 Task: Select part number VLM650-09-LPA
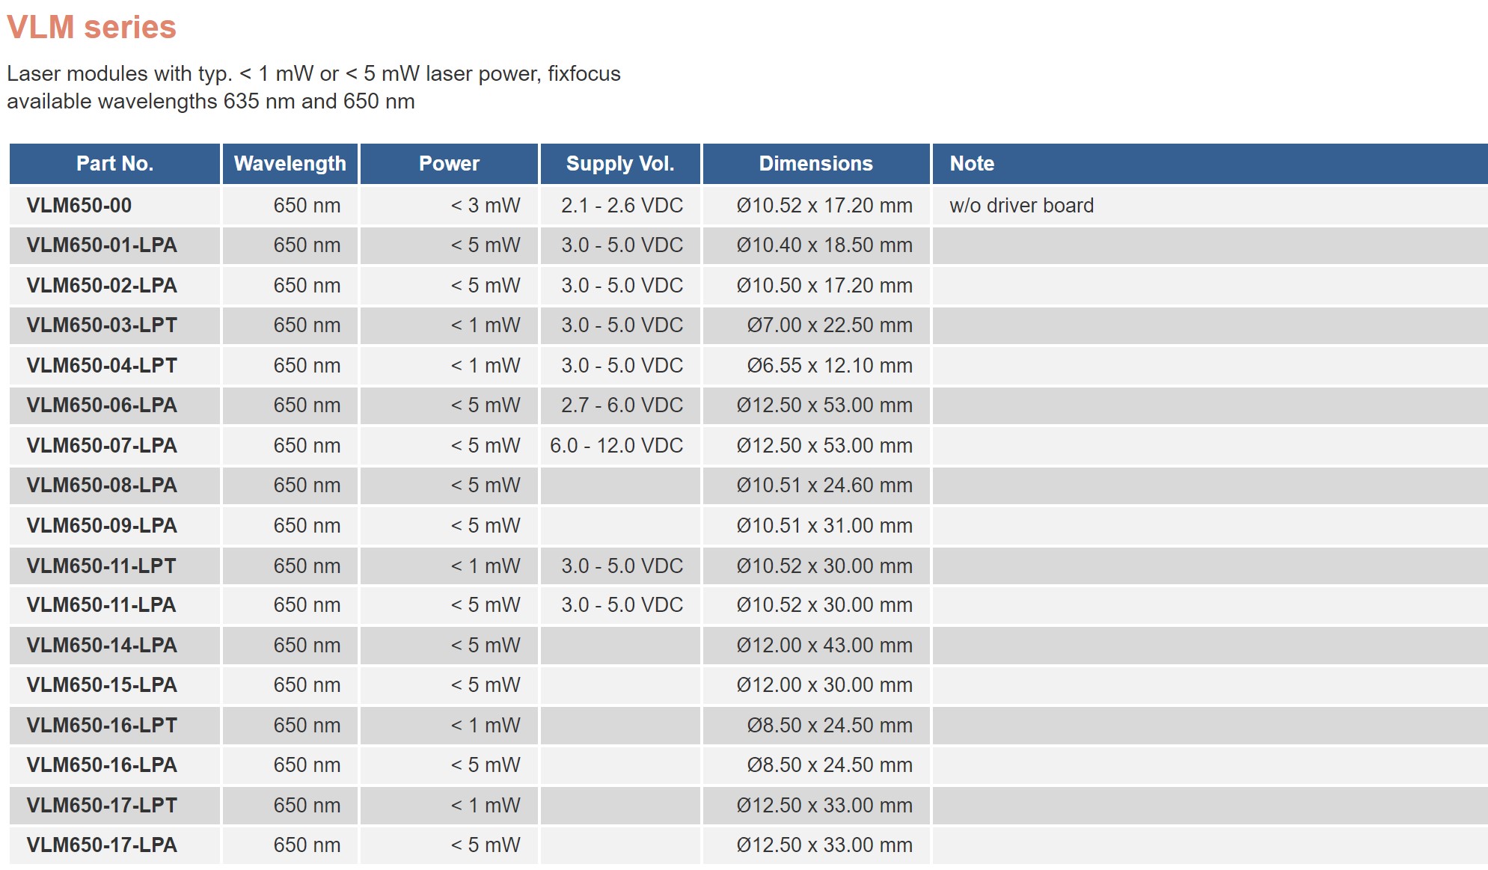(x=102, y=526)
